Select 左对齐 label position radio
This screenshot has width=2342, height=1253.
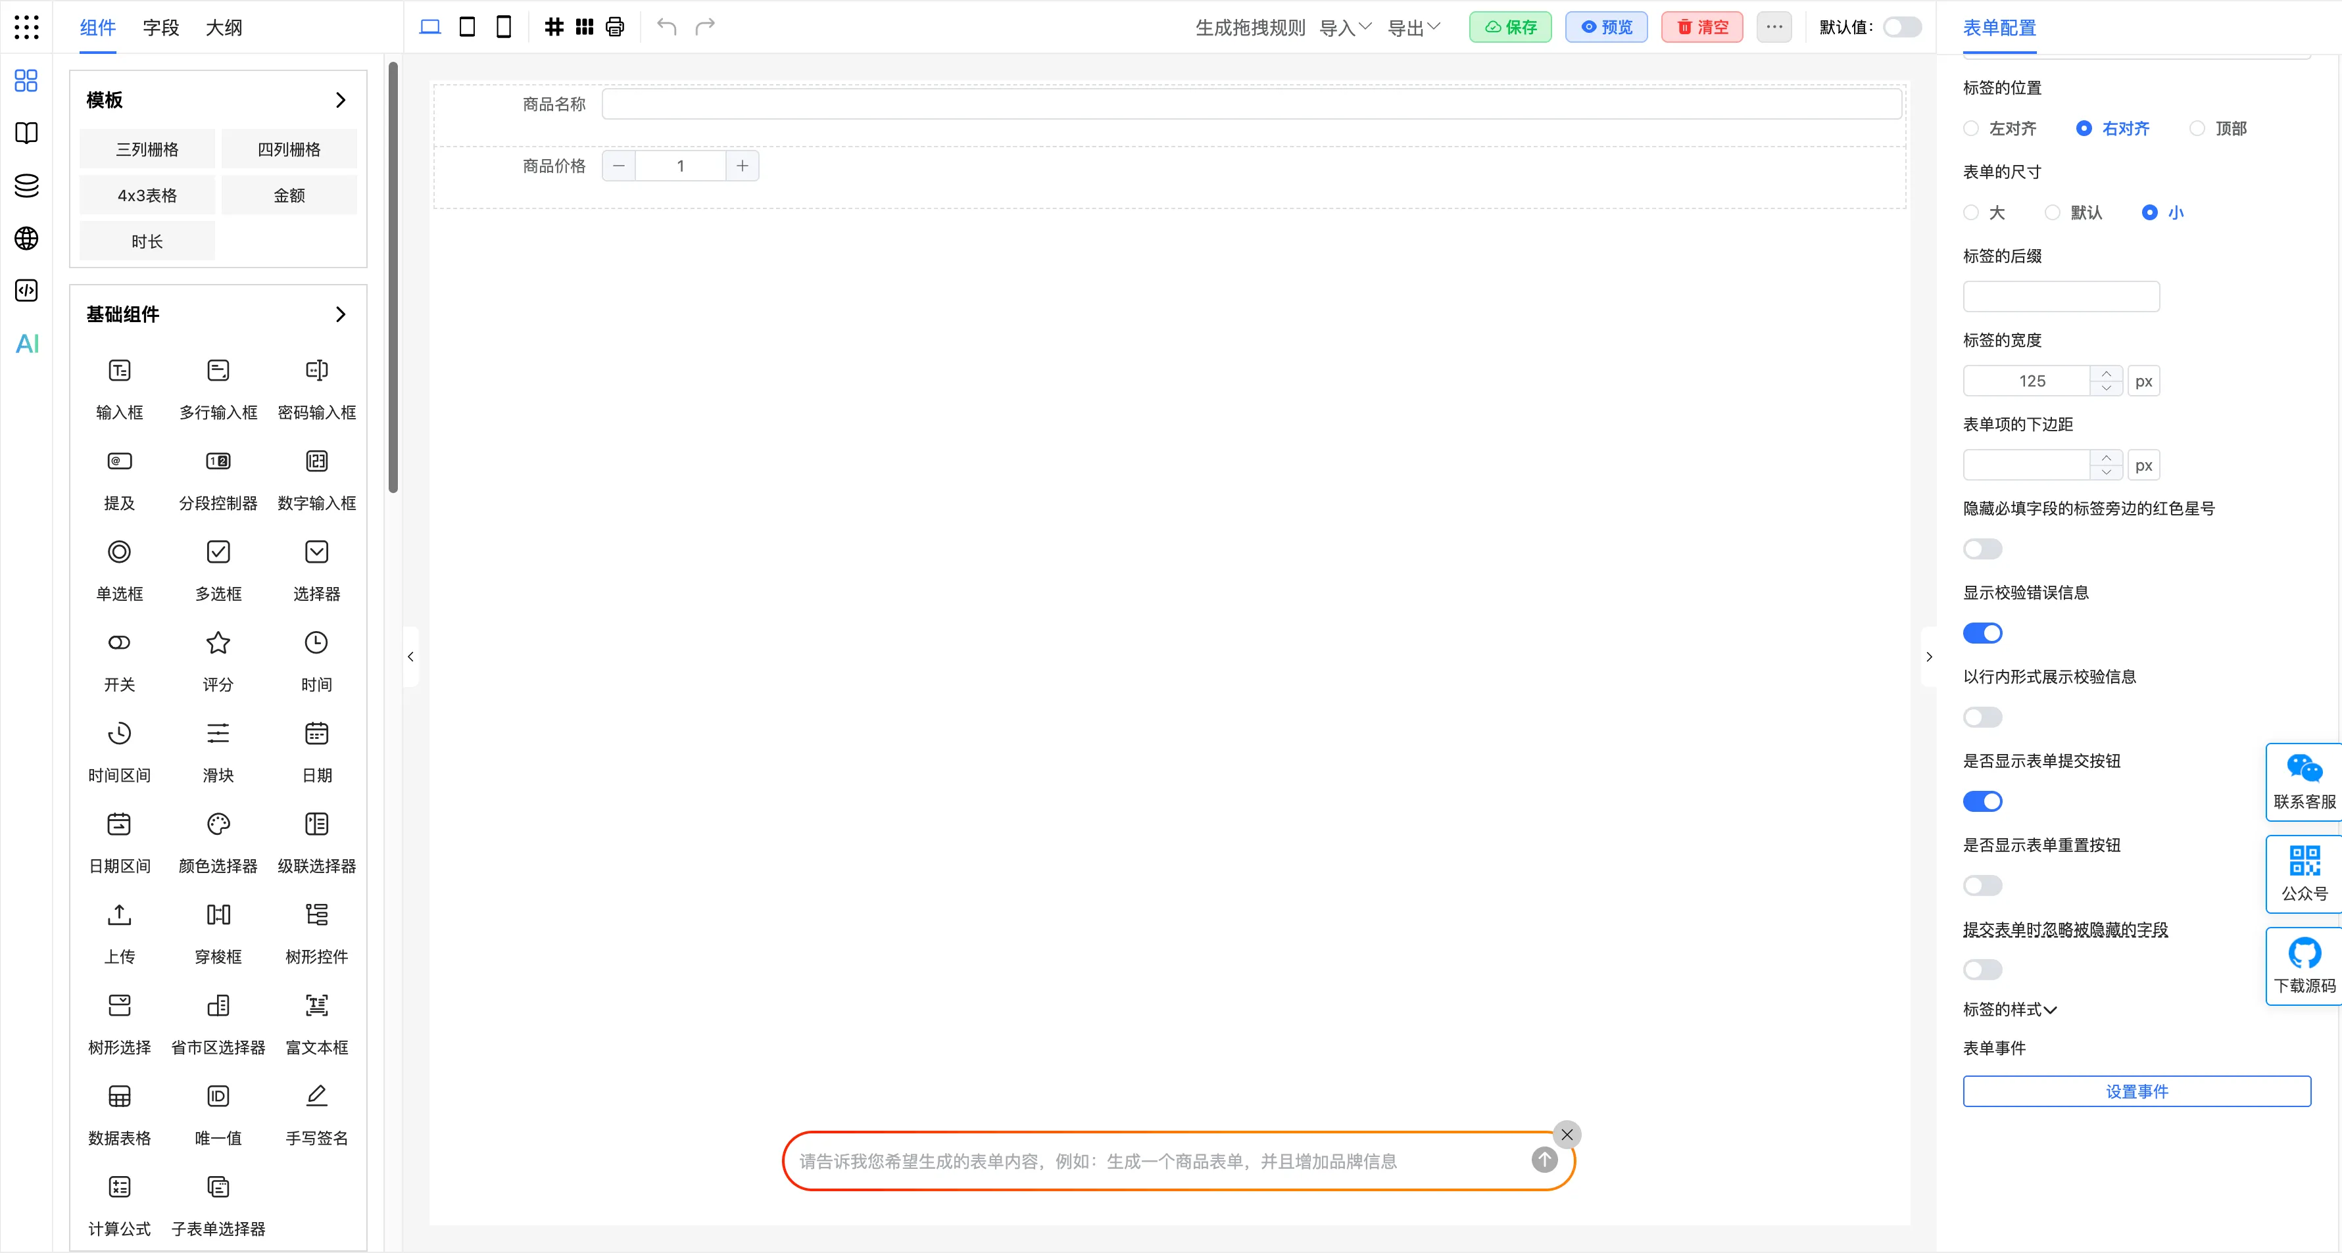tap(1972, 128)
